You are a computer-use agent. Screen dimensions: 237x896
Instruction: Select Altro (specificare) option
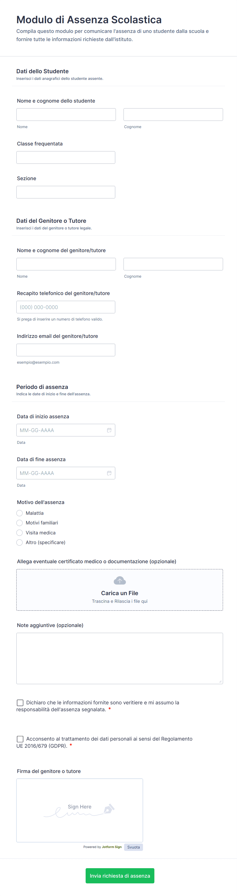20,542
